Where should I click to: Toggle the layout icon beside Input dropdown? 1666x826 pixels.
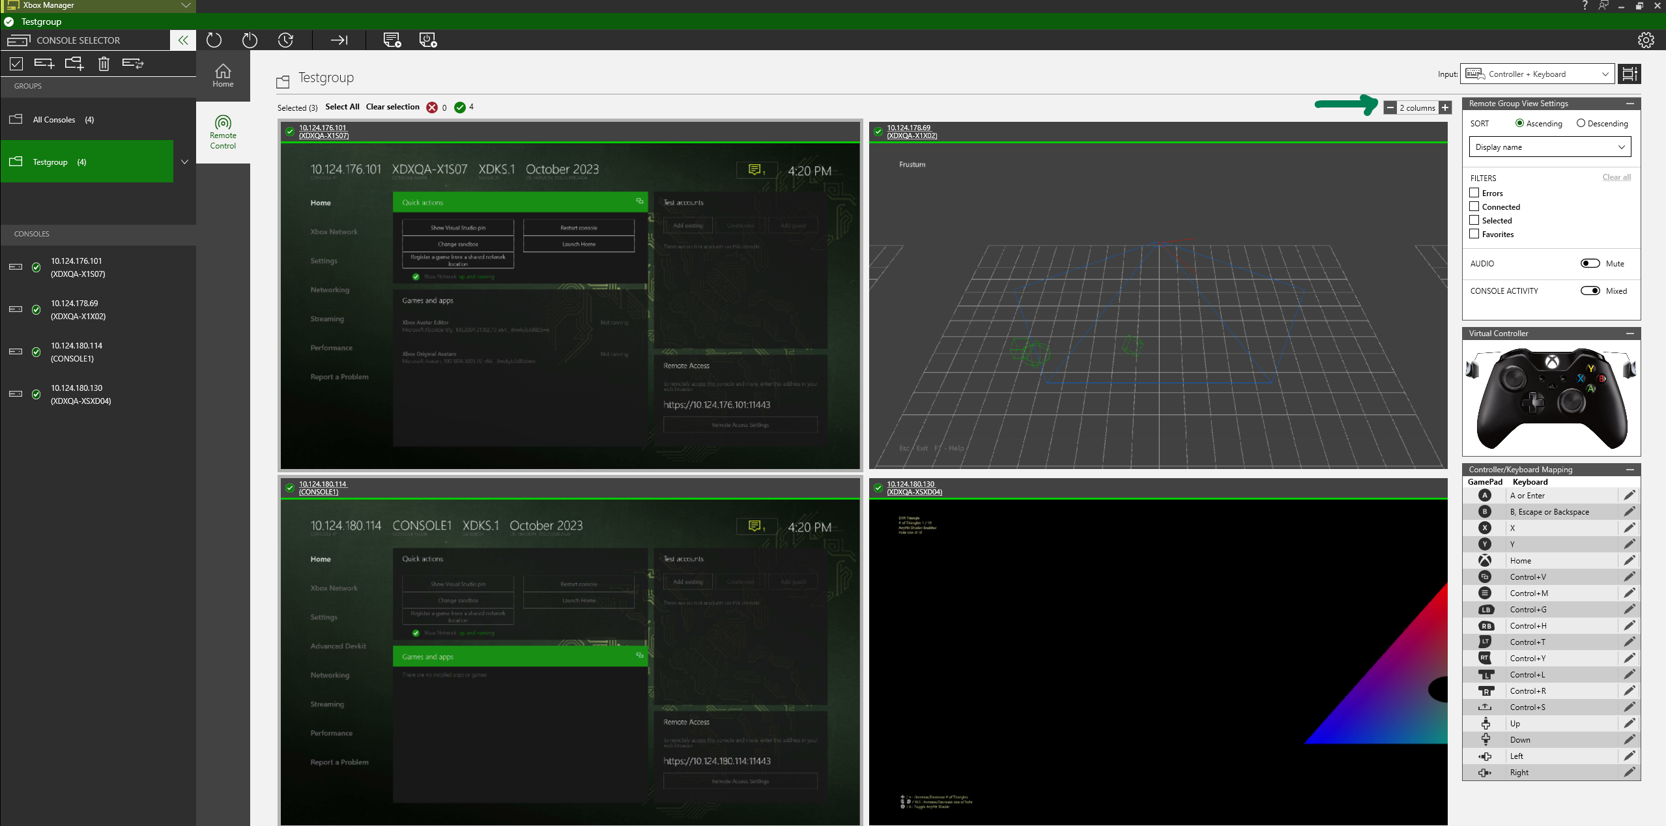click(x=1630, y=74)
